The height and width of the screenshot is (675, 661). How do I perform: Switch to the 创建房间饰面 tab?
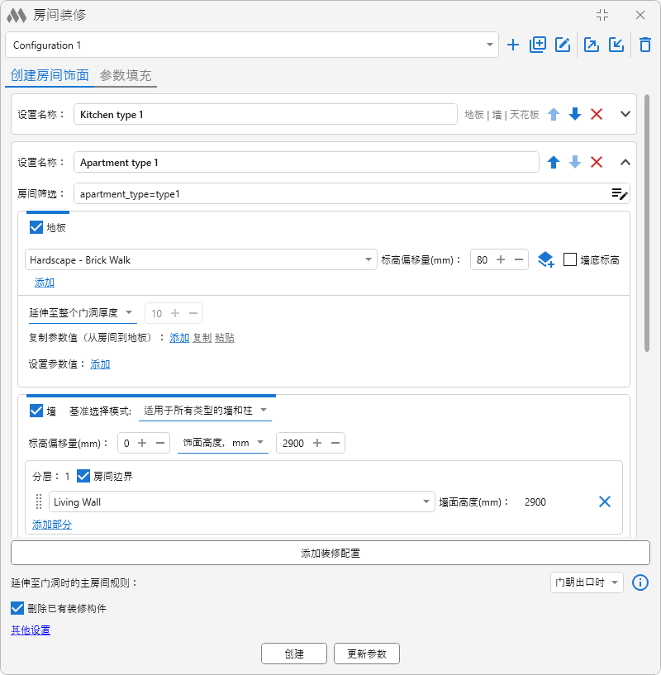pos(50,75)
